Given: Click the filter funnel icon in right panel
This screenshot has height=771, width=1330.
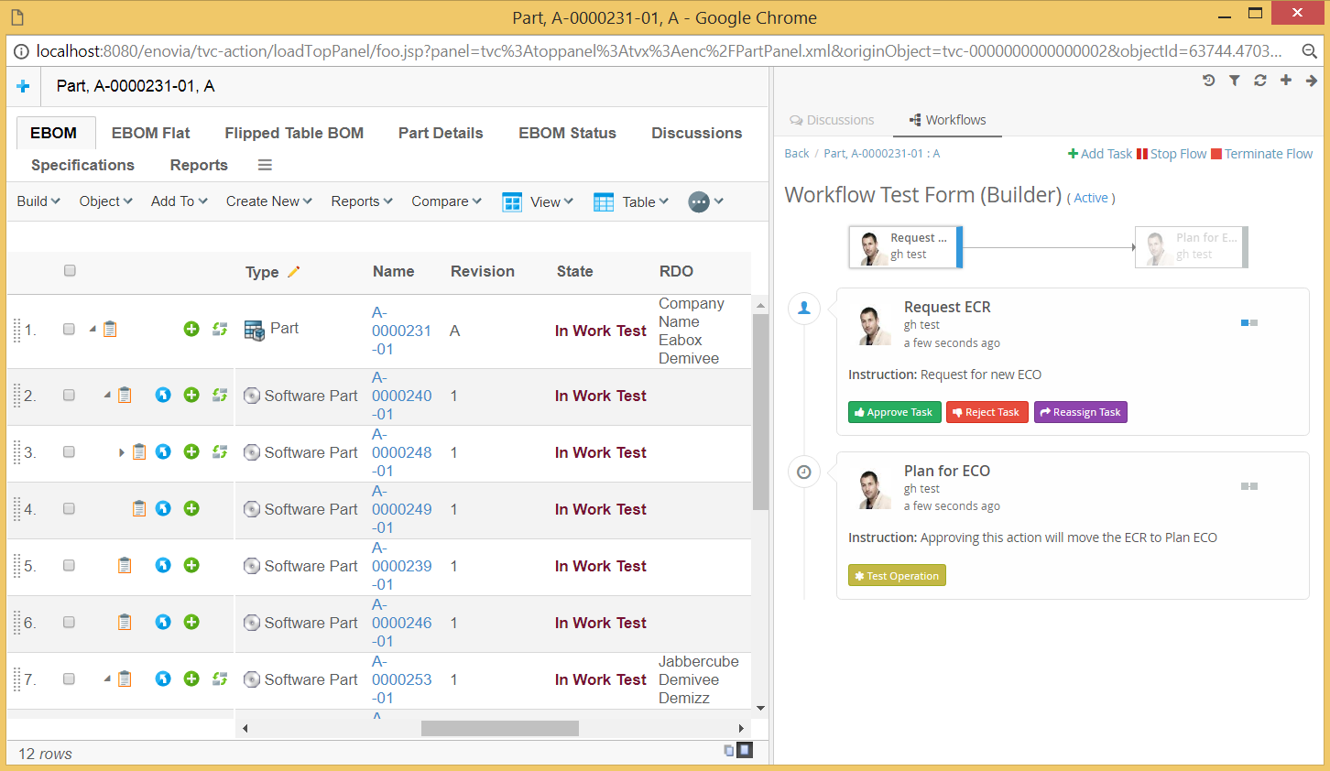Looking at the screenshot, I should click(x=1235, y=81).
